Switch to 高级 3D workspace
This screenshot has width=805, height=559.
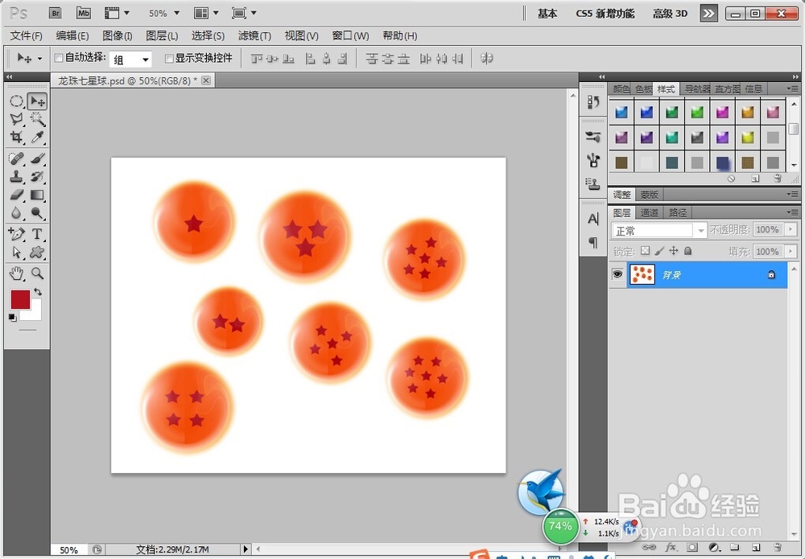click(670, 14)
